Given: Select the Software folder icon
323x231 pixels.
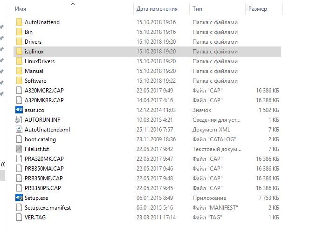Looking at the screenshot, I should tap(19, 81).
